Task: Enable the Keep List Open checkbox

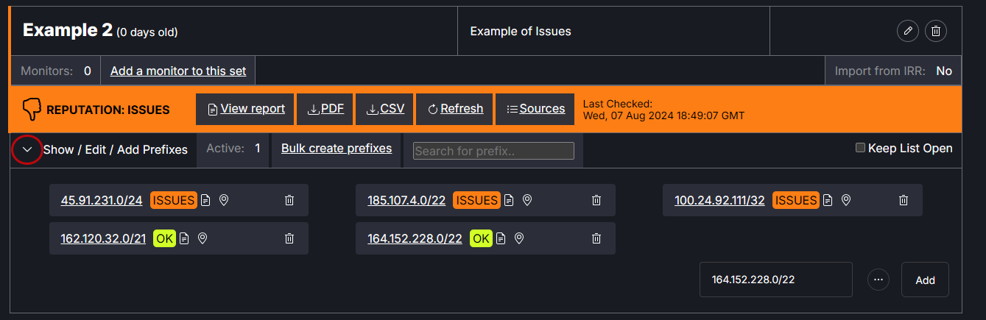Action: coord(860,148)
